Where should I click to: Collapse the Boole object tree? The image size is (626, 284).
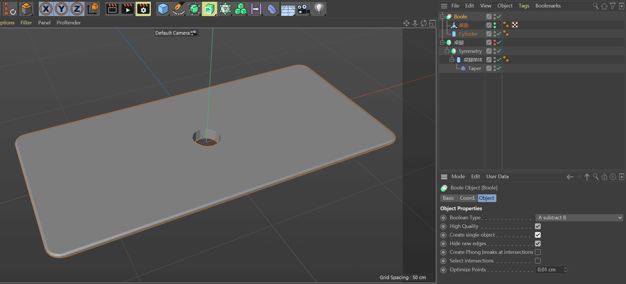442,16
